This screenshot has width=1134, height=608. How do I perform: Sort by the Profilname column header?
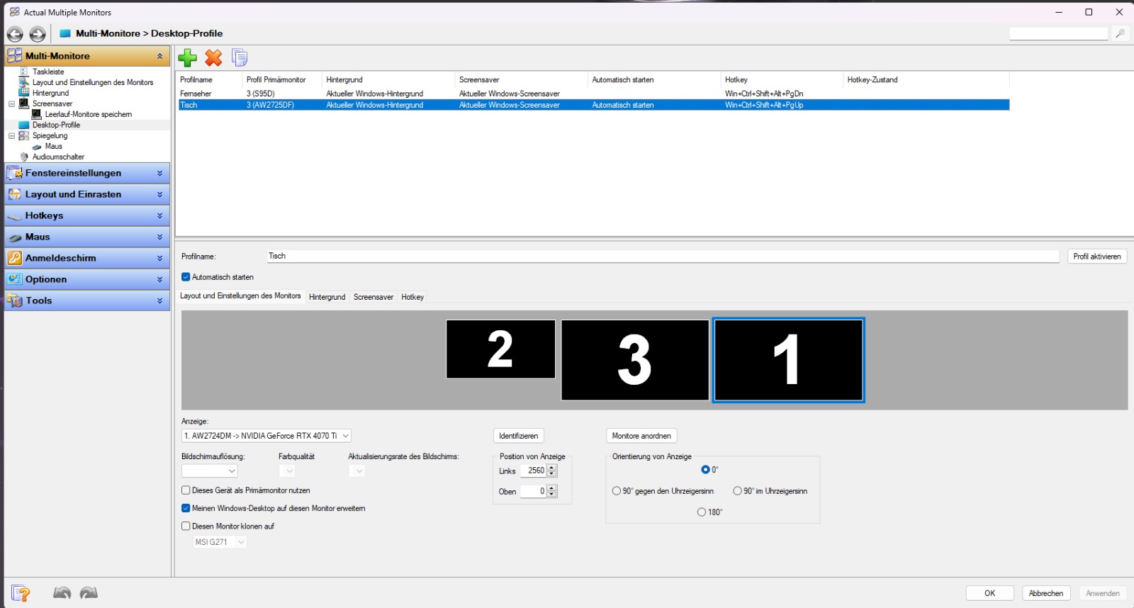pos(208,79)
